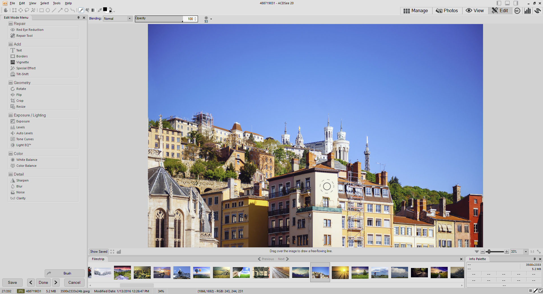Click the Cancel button
Image resolution: width=543 pixels, height=294 pixels.
[x=74, y=282]
